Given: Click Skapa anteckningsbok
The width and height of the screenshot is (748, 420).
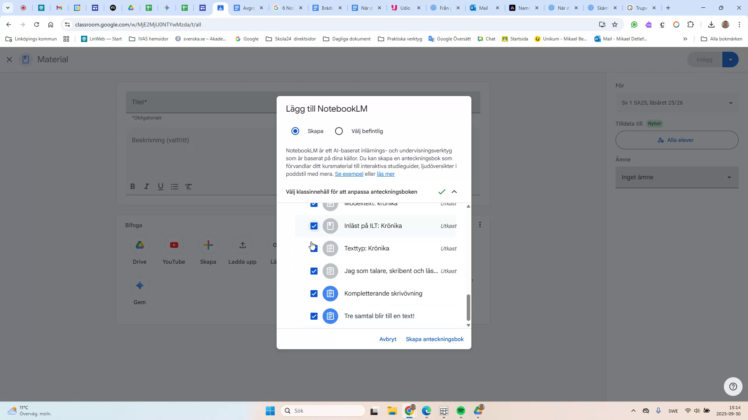Looking at the screenshot, I should coord(434,339).
